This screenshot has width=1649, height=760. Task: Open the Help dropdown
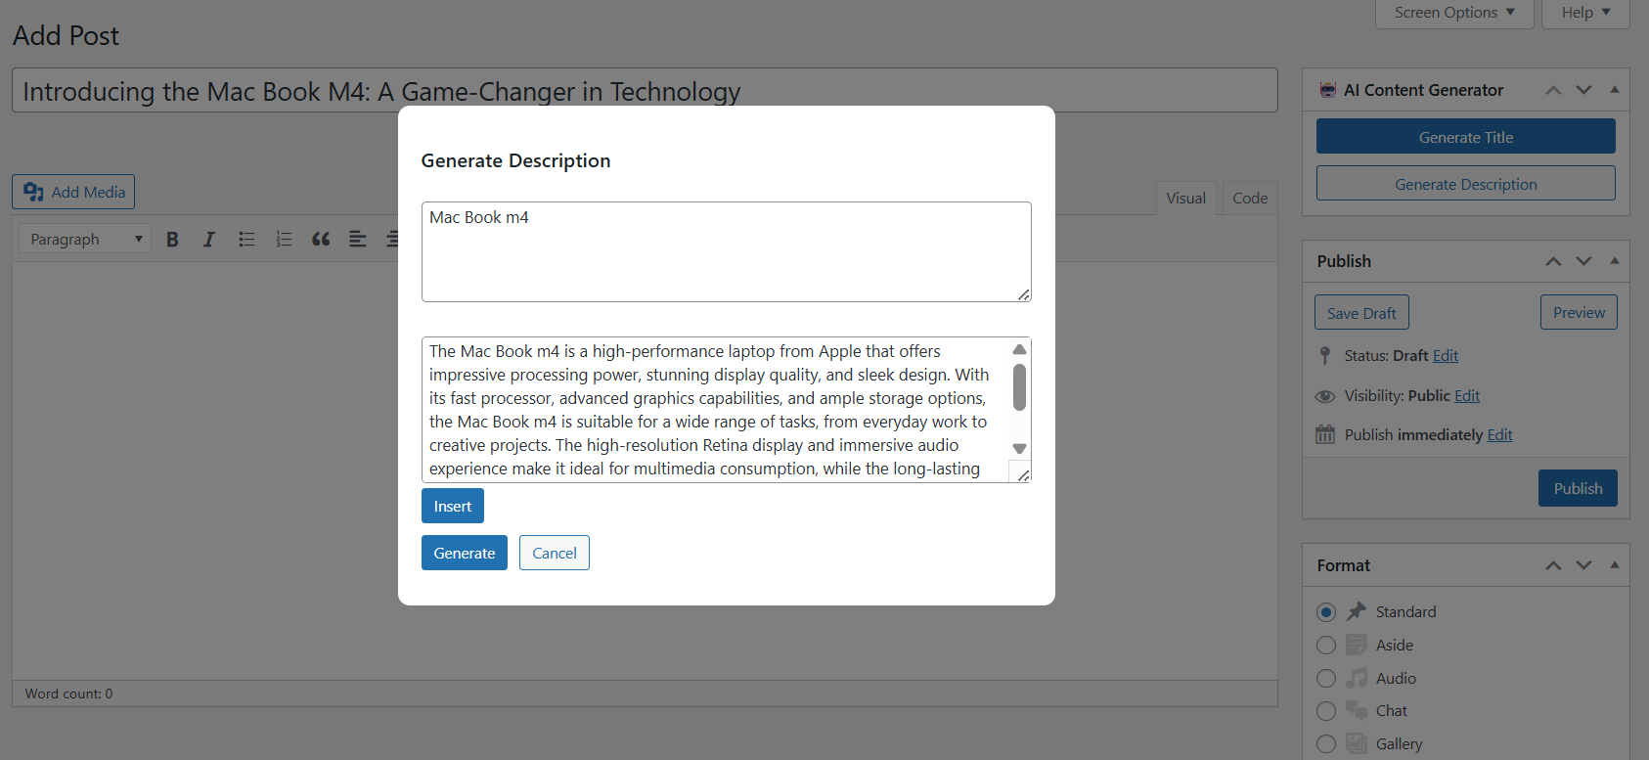(1584, 13)
